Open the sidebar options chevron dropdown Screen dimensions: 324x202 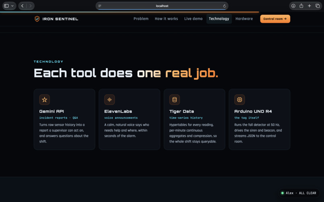pyautogui.click(x=12, y=6)
